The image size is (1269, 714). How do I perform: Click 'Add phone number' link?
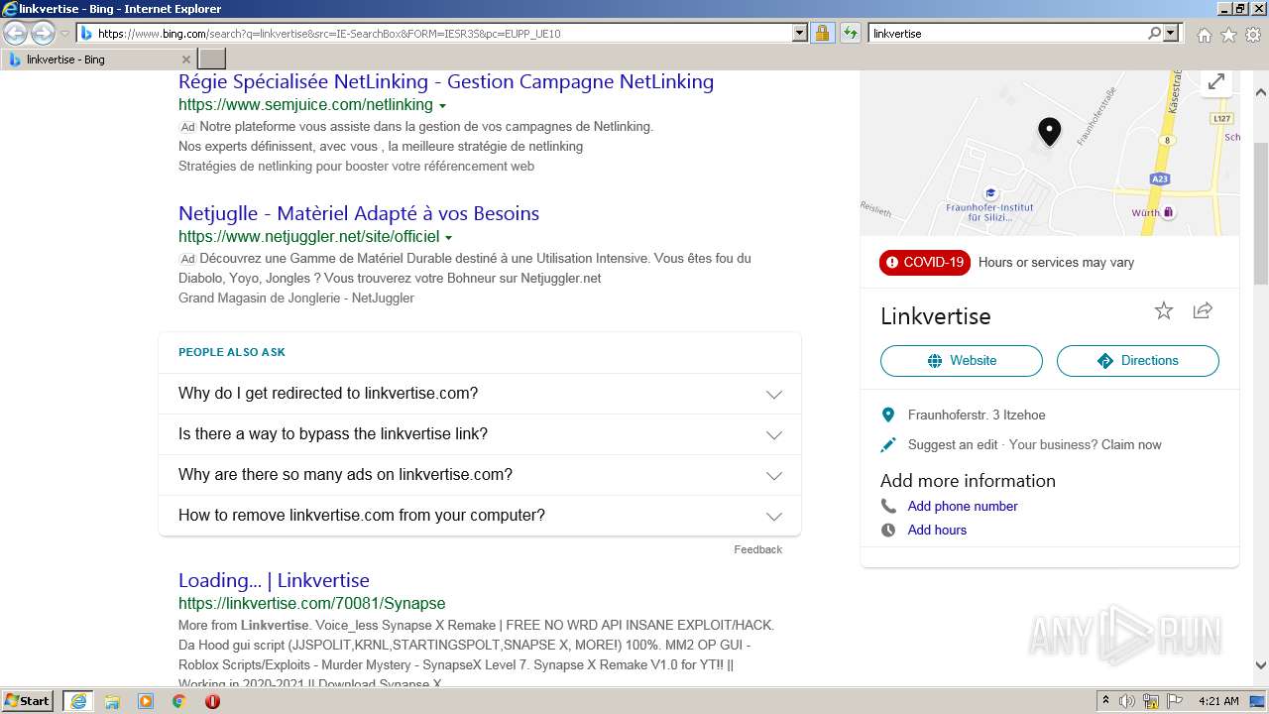pos(963,506)
